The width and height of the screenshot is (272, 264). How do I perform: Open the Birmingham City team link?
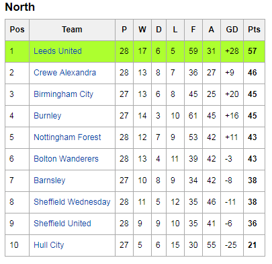point(63,94)
